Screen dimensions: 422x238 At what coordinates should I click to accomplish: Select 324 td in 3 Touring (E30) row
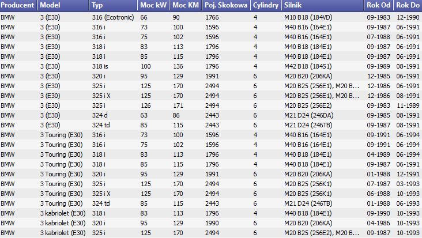tap(101, 203)
